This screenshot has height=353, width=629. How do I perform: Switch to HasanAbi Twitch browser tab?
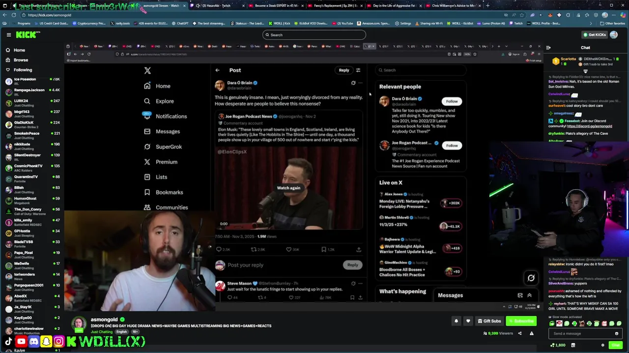(216, 5)
